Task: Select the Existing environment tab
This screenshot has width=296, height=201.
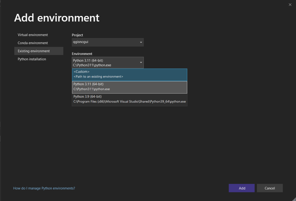Action: pos(34,51)
